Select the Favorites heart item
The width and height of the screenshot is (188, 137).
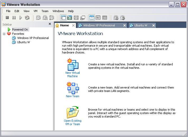(x=18, y=34)
